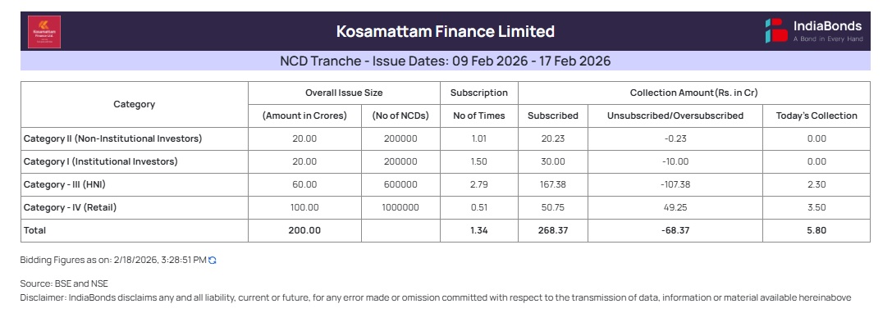Viewport: 892px width, 331px height.
Task: Click the total subscribed value 268.37
Action: click(552, 230)
